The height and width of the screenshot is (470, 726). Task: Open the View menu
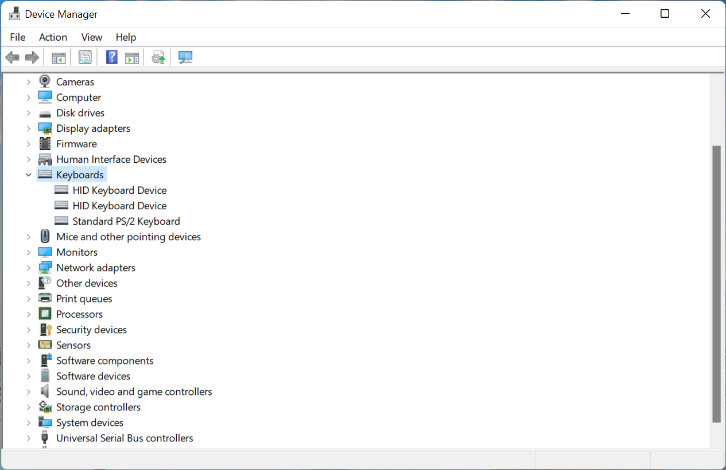coord(92,37)
